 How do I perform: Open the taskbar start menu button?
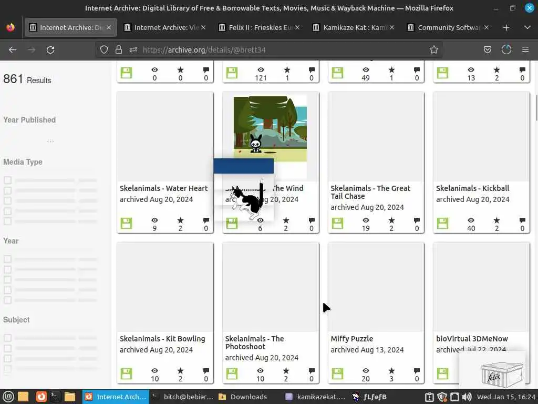pos(8,397)
